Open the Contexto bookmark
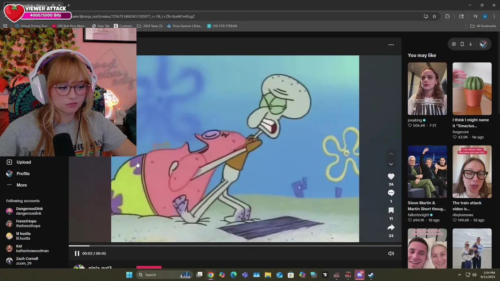The height and width of the screenshot is (281, 500). pyautogui.click(x=123, y=26)
